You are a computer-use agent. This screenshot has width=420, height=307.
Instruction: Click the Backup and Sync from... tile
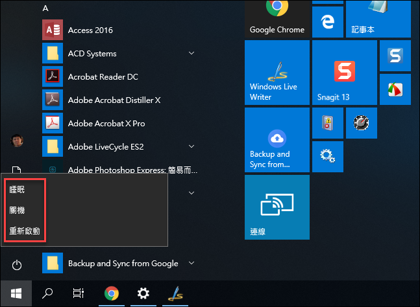click(x=277, y=140)
